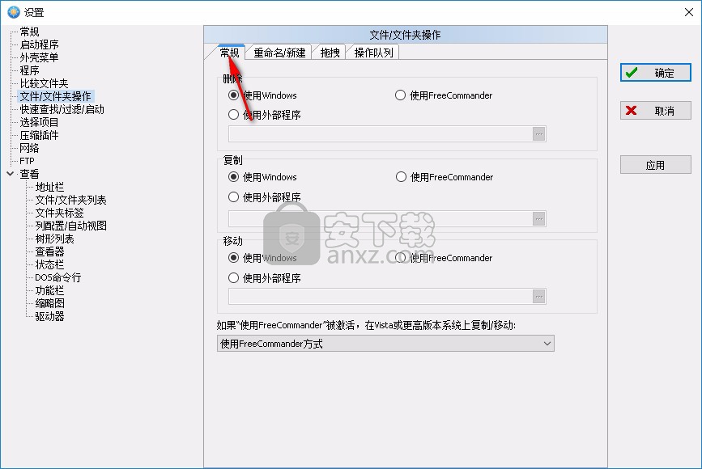Switch to the 重命名/新建 tab

coord(279,53)
